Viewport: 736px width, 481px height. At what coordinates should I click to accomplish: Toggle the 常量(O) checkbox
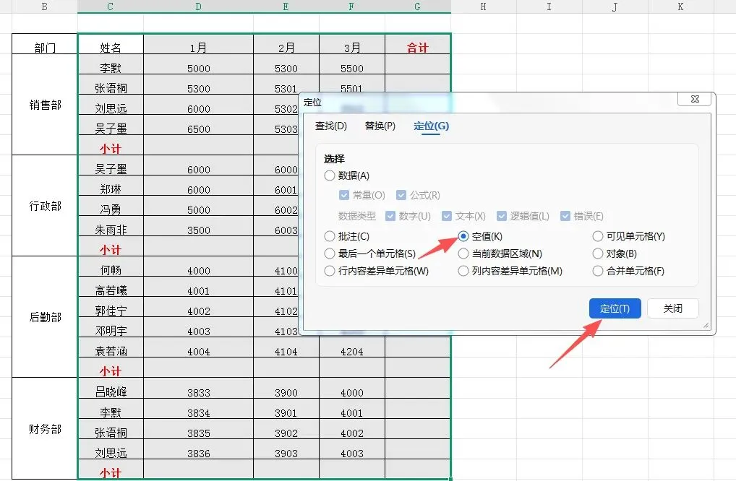coord(362,195)
